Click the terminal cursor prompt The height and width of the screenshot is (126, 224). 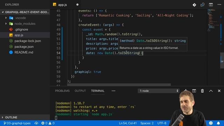point(56,118)
